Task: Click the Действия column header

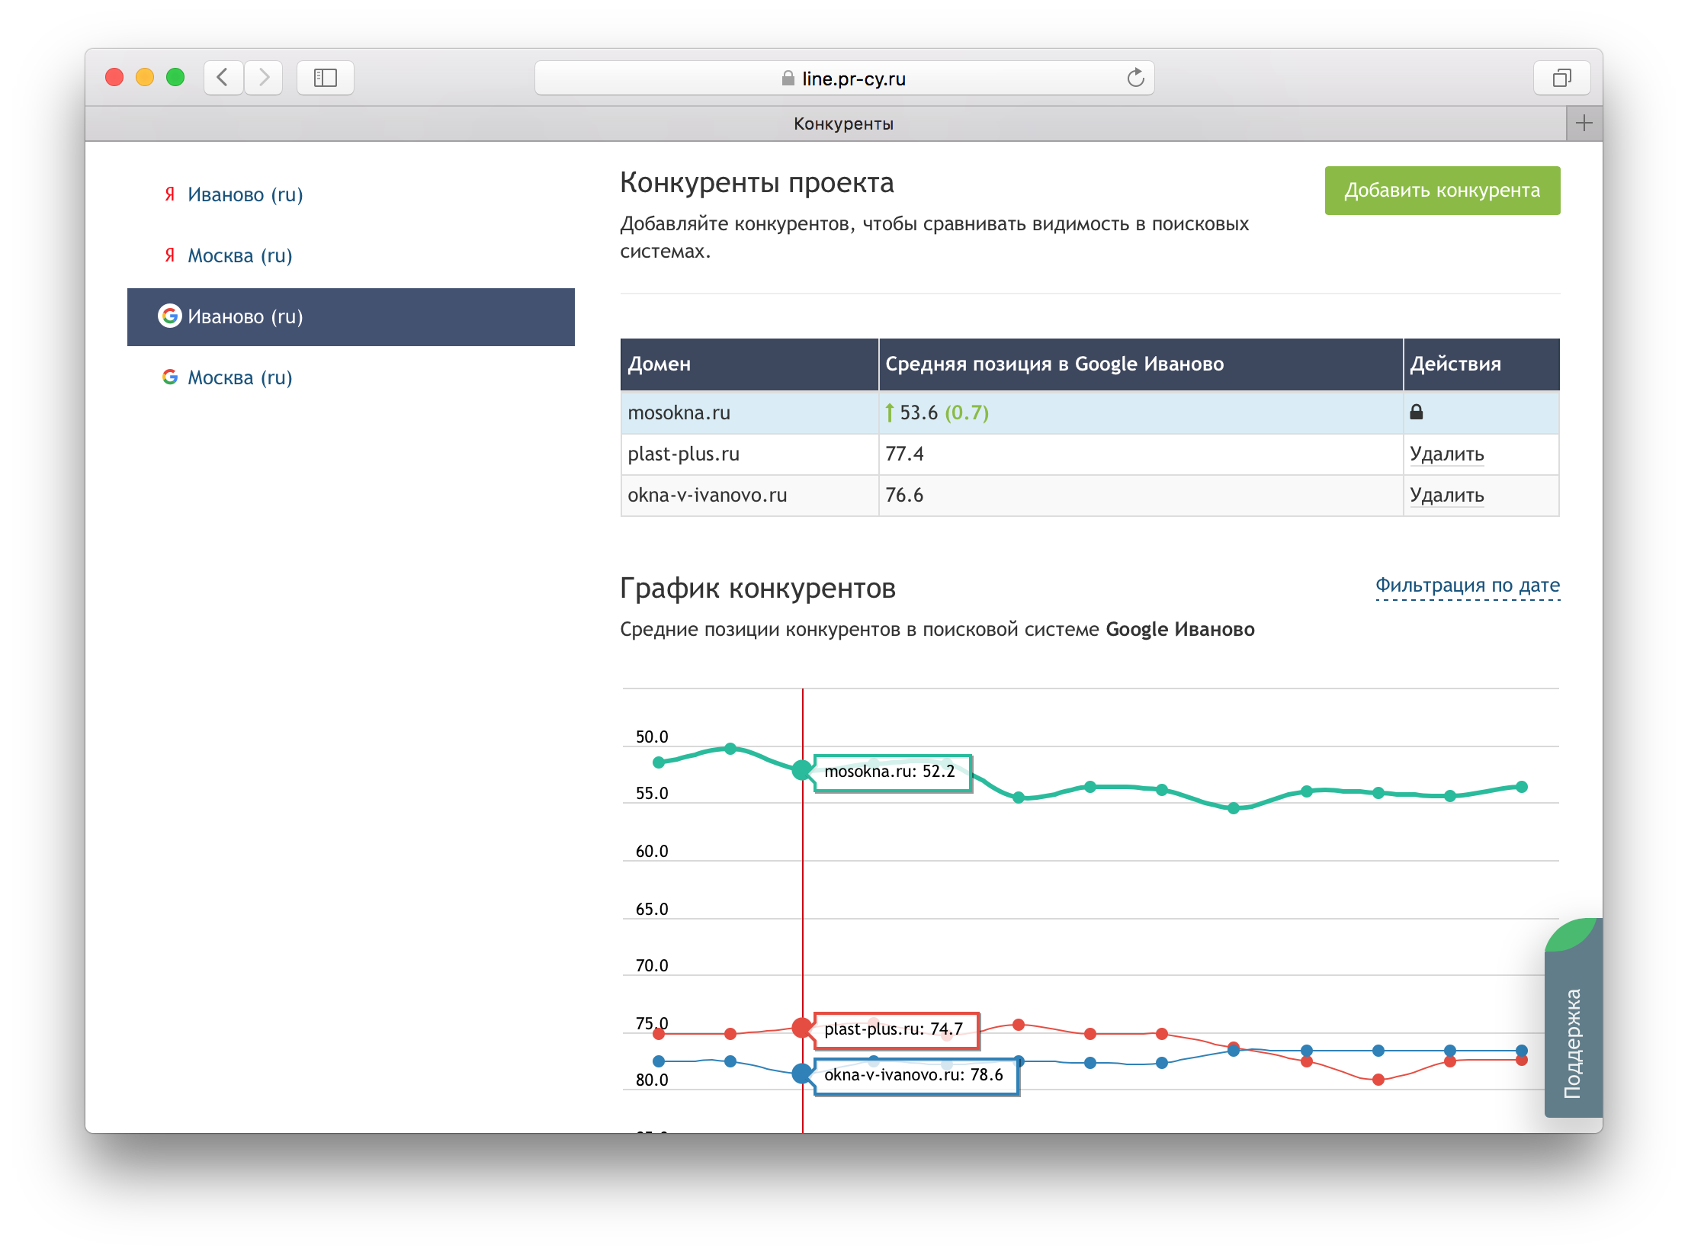Action: tap(1481, 364)
